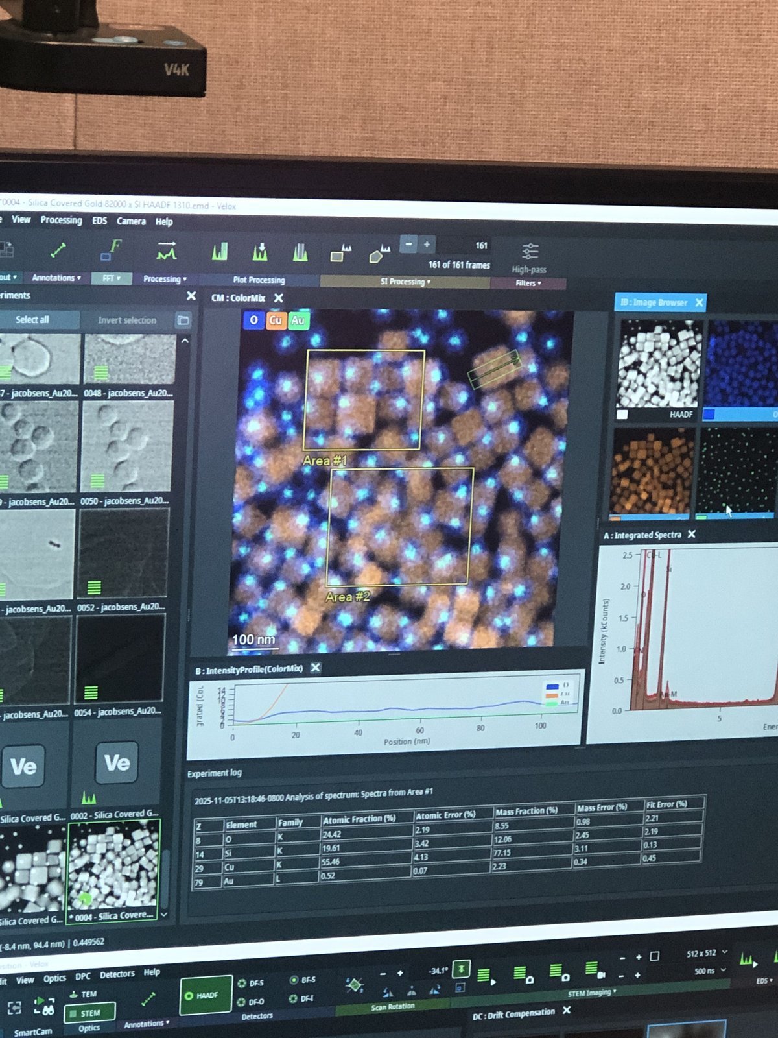
Task: Click Select all button
Action: tap(32, 319)
